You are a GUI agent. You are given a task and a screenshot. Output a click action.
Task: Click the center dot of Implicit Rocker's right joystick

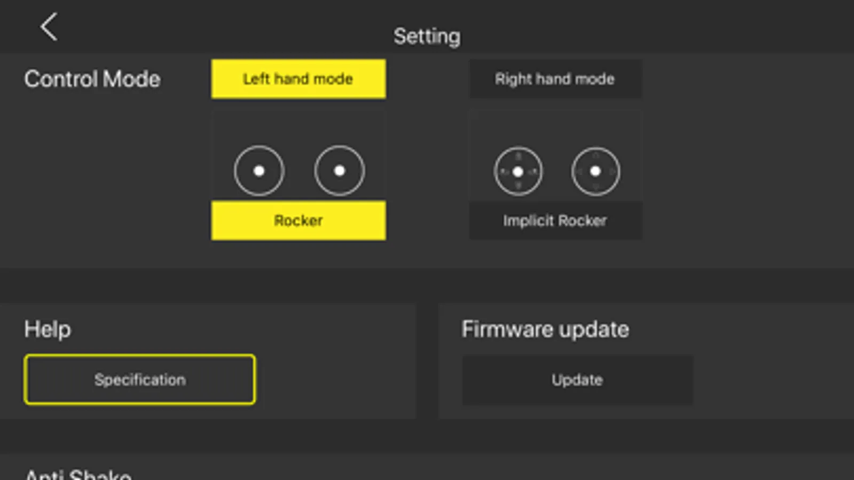pos(596,171)
